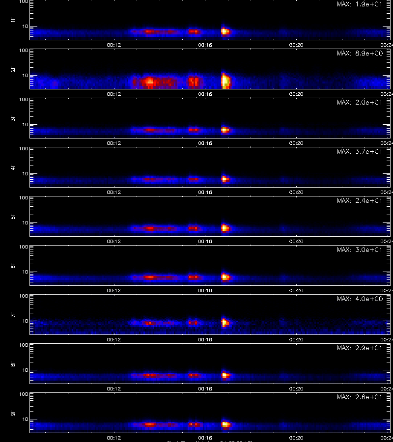This screenshot has width=393, height=442.
Task: Click the 00:20 tick label under panel 6F
Action: click(296, 290)
